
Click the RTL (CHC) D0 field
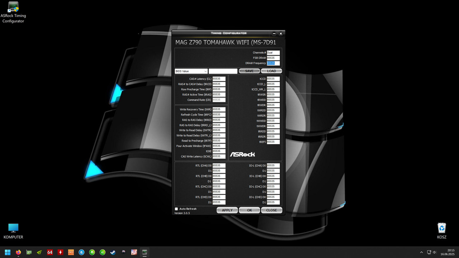click(219, 187)
